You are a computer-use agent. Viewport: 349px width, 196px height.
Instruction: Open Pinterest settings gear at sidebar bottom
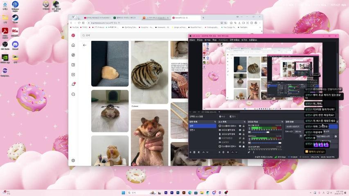(x=73, y=160)
